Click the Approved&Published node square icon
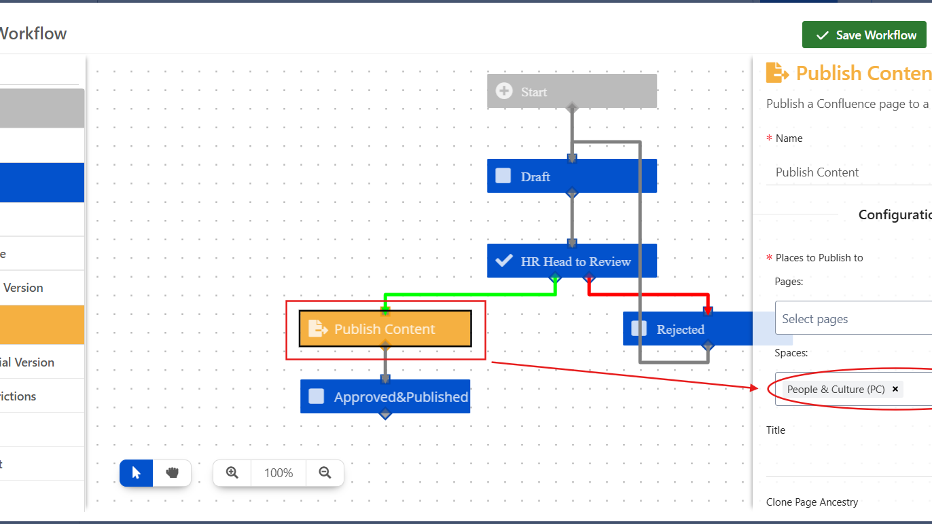The height and width of the screenshot is (524, 932). (317, 396)
